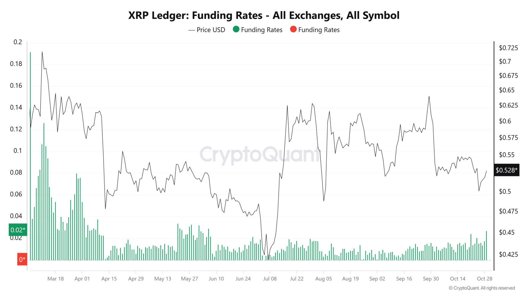This screenshot has width=528, height=297.
Task: Click the $0.425 right axis label
Action: (x=508, y=255)
